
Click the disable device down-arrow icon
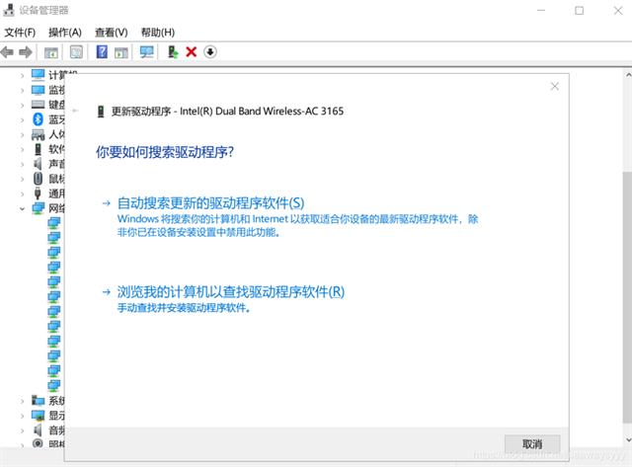click(210, 52)
